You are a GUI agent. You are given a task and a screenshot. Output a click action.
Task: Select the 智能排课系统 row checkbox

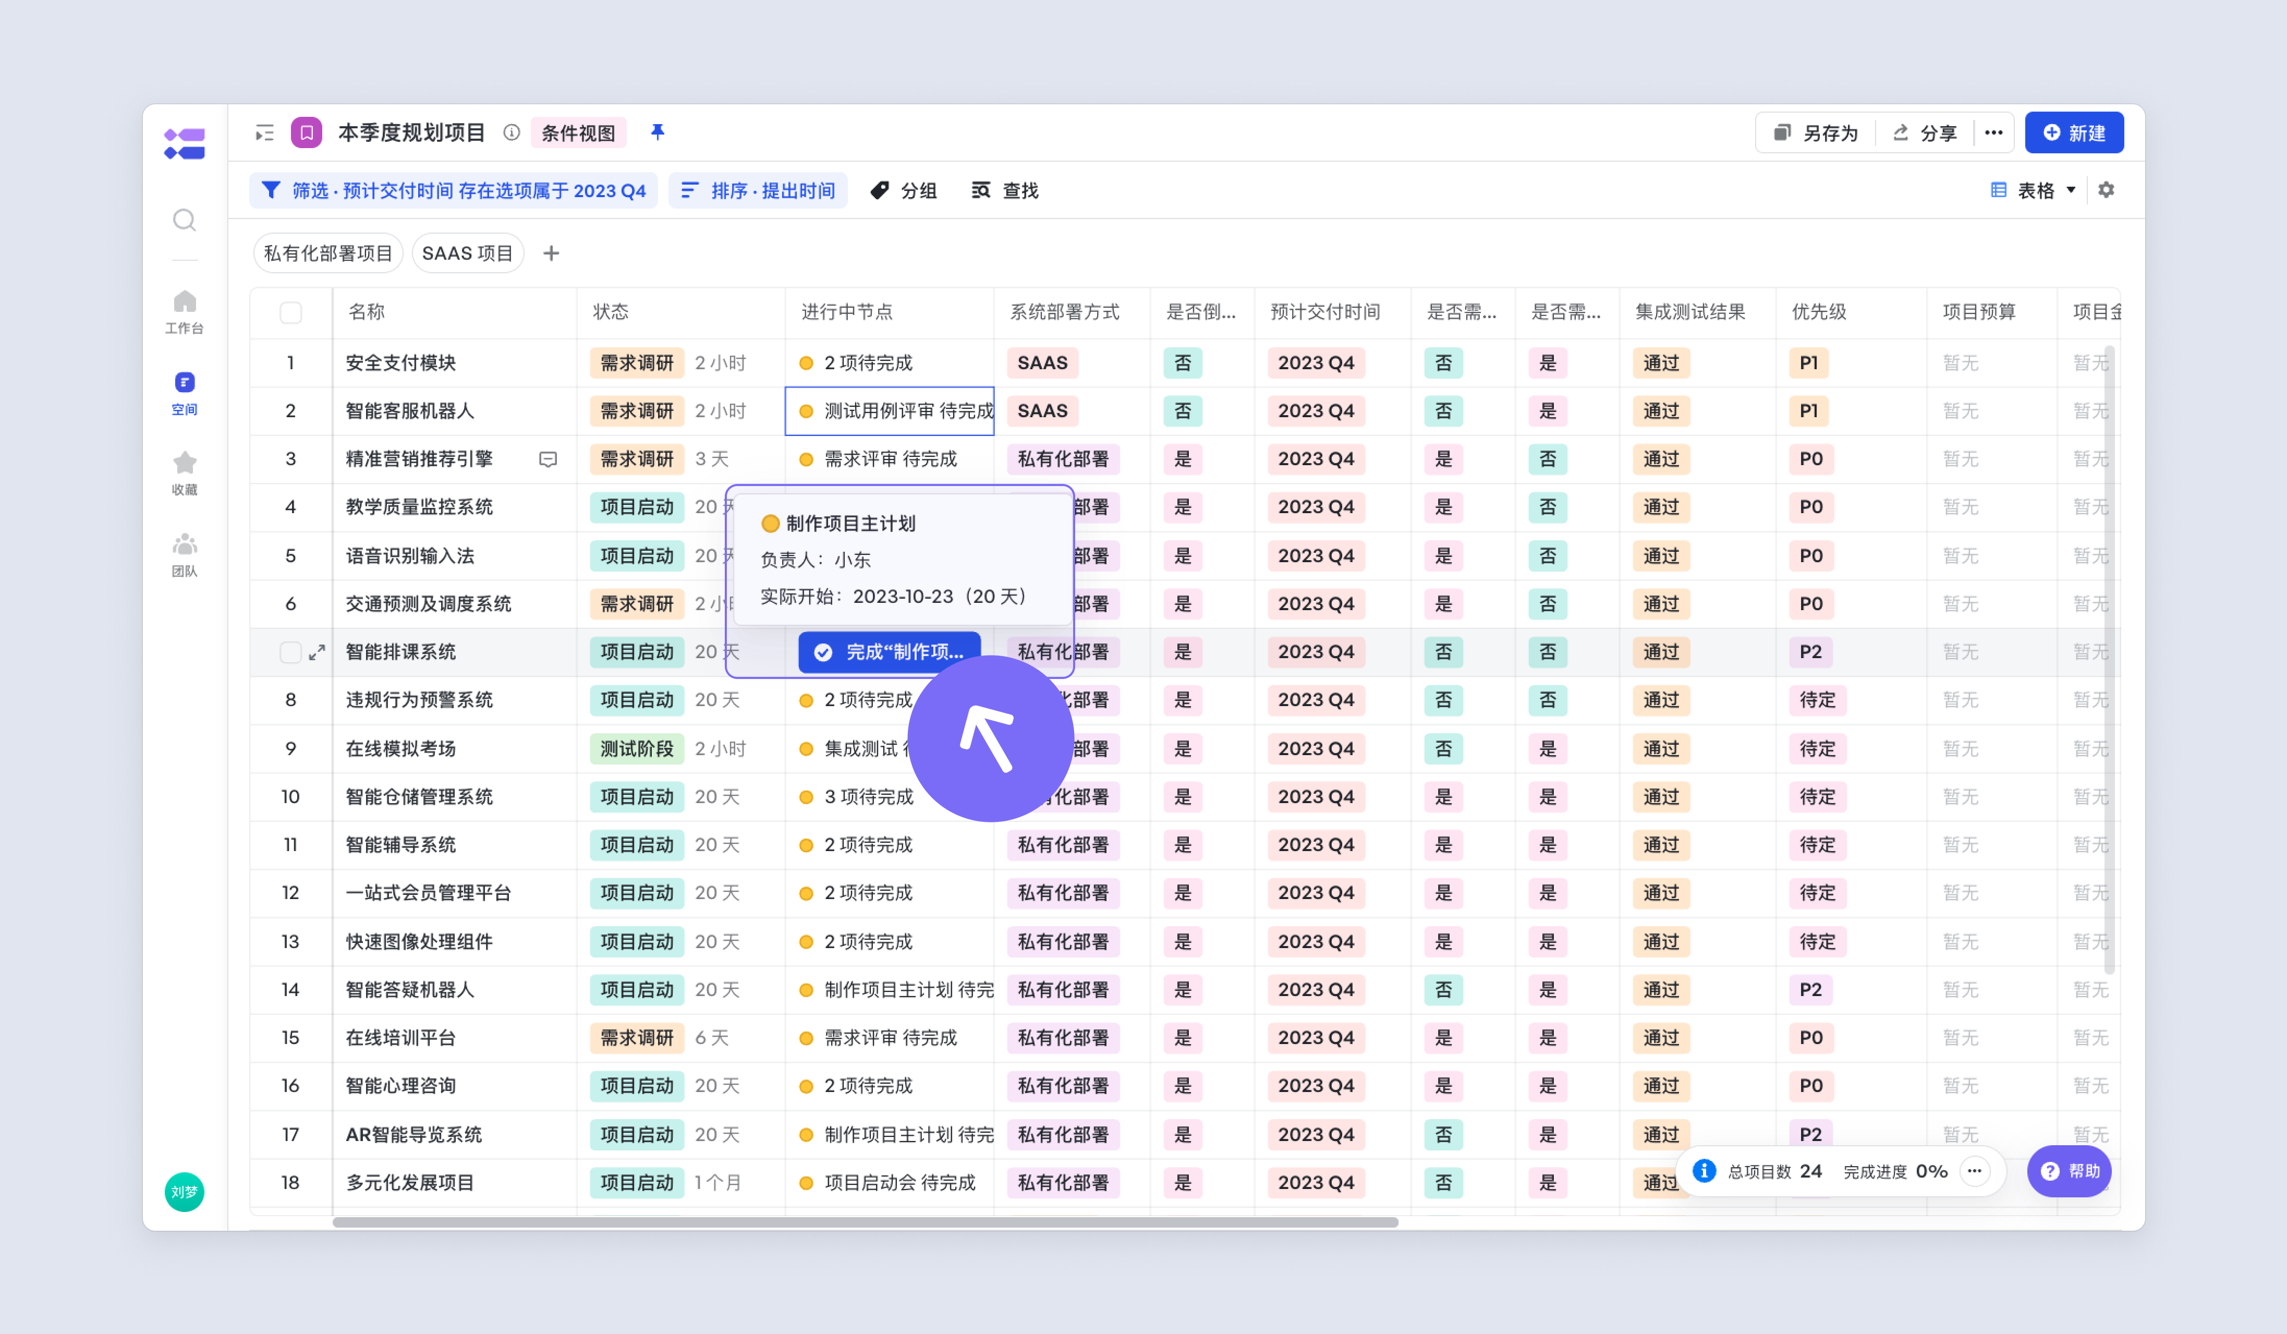290,651
